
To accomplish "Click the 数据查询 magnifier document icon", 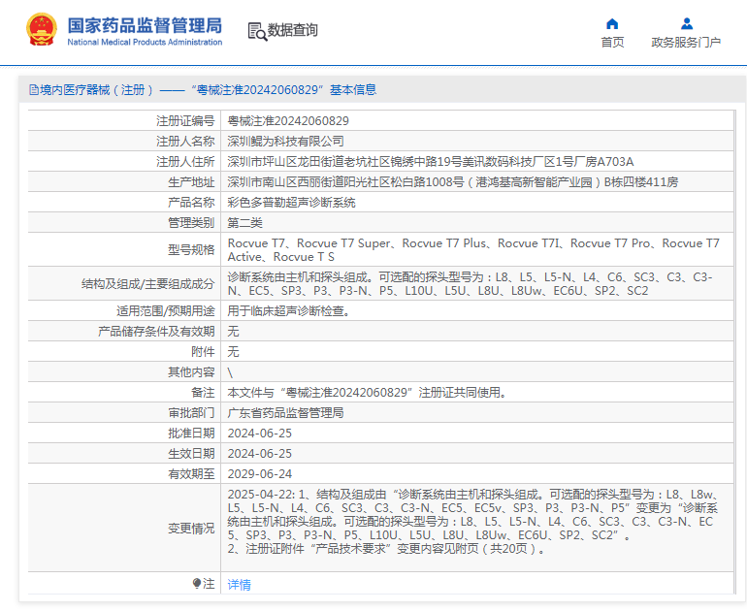I will click(x=257, y=31).
